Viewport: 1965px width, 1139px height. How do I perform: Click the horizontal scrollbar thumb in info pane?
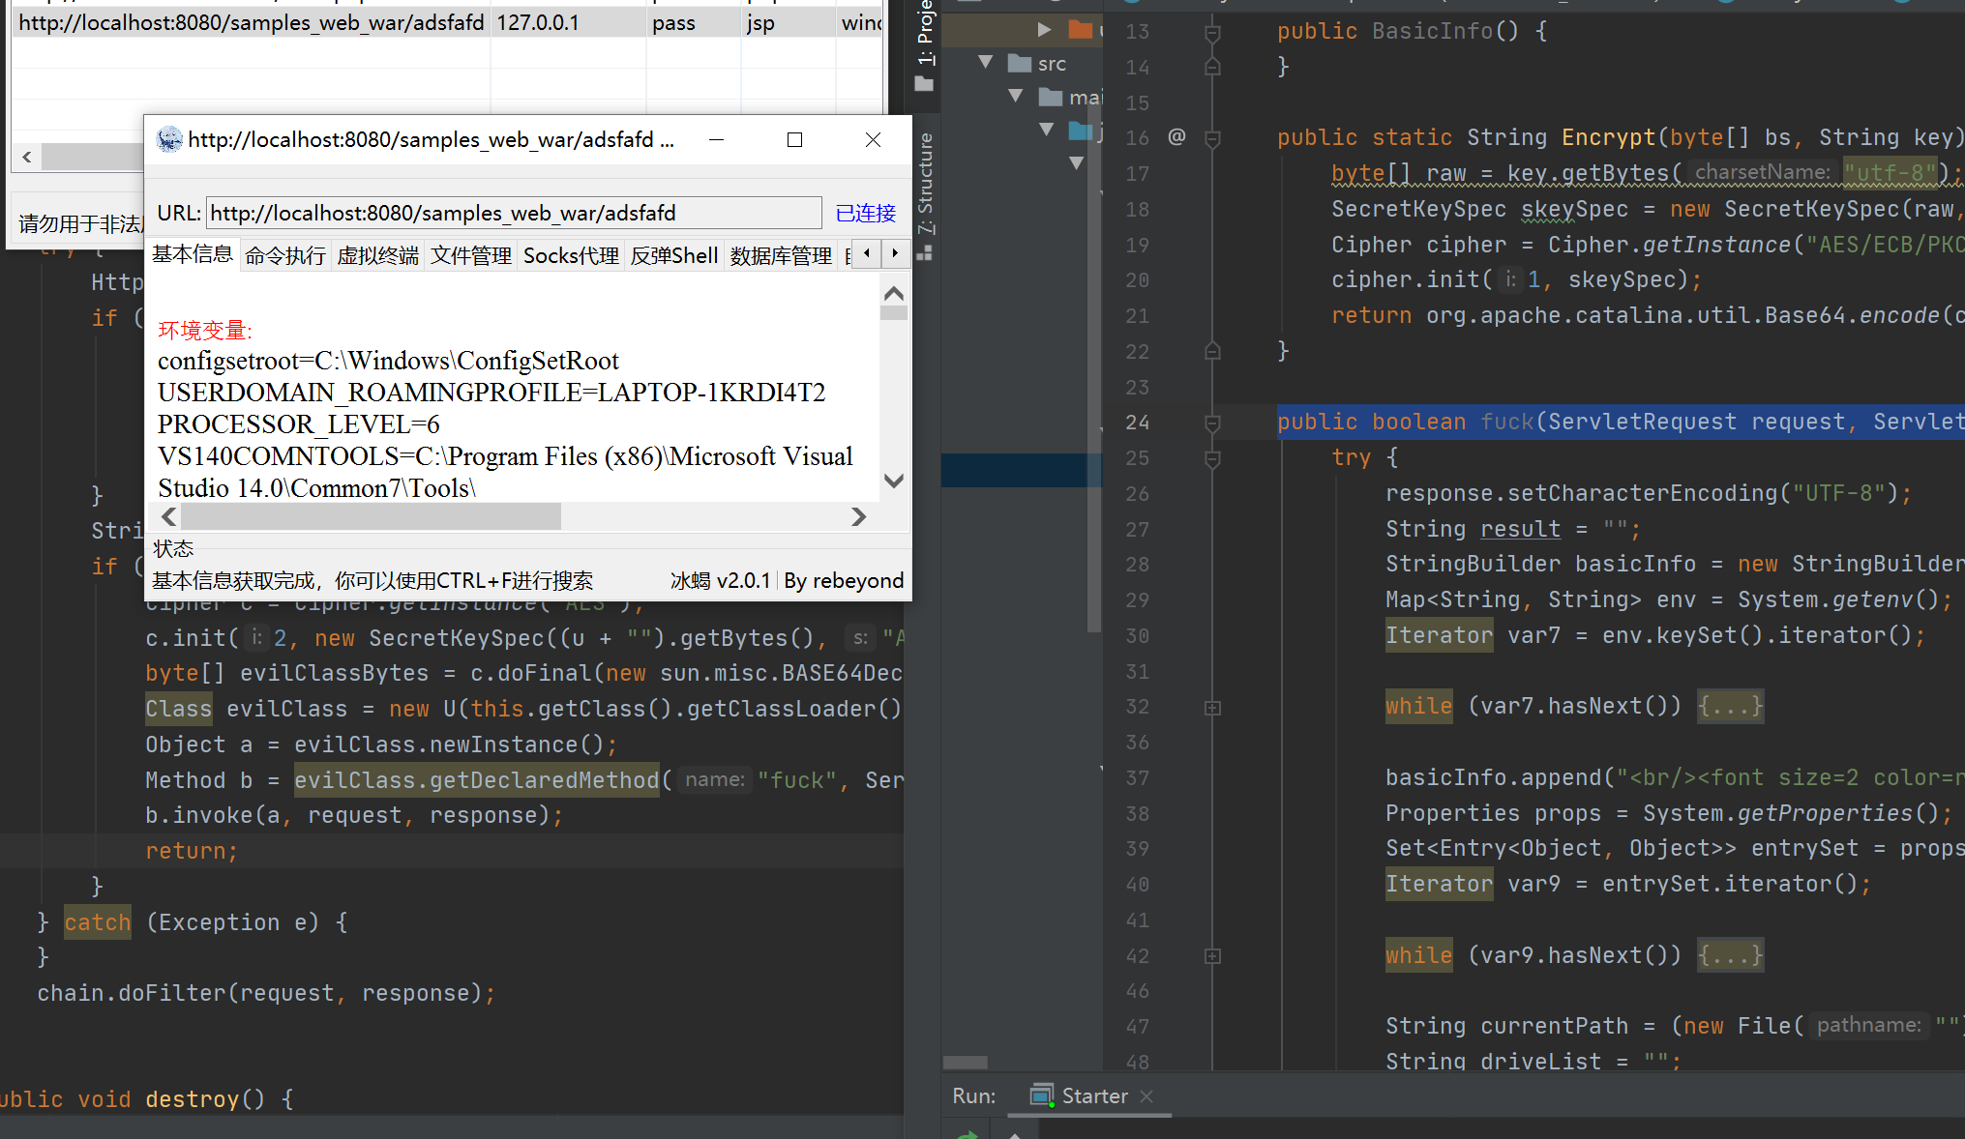coord(372,517)
